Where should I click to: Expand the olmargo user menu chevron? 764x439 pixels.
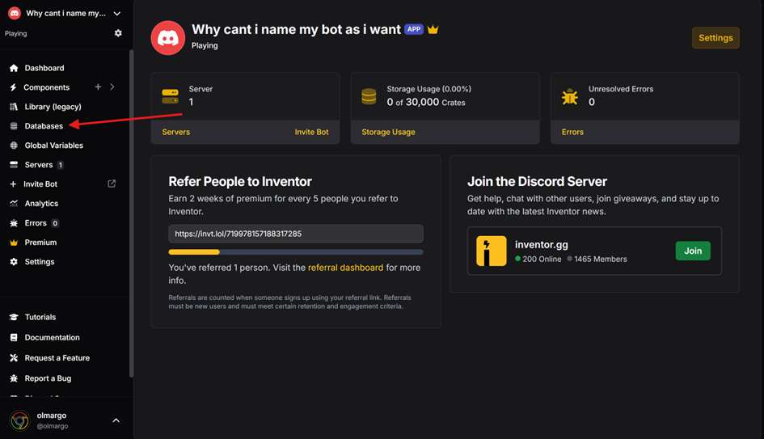(116, 420)
